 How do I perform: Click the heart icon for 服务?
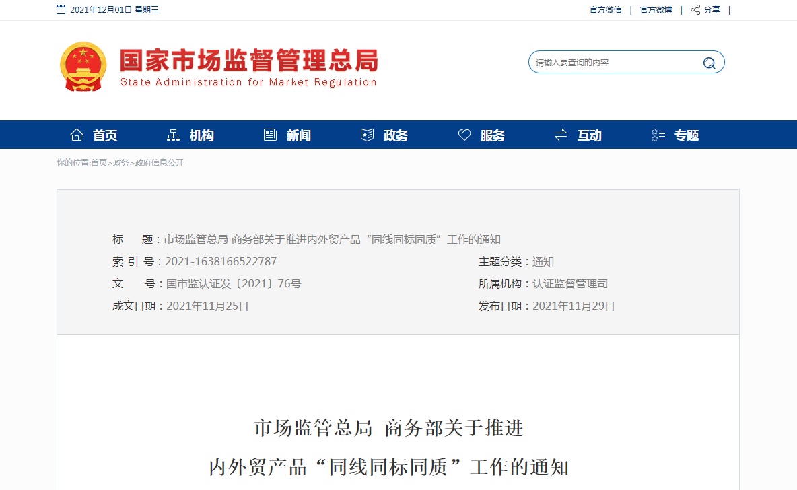pyautogui.click(x=464, y=135)
